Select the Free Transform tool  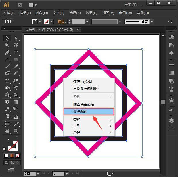pyautogui.click(x=16, y=88)
